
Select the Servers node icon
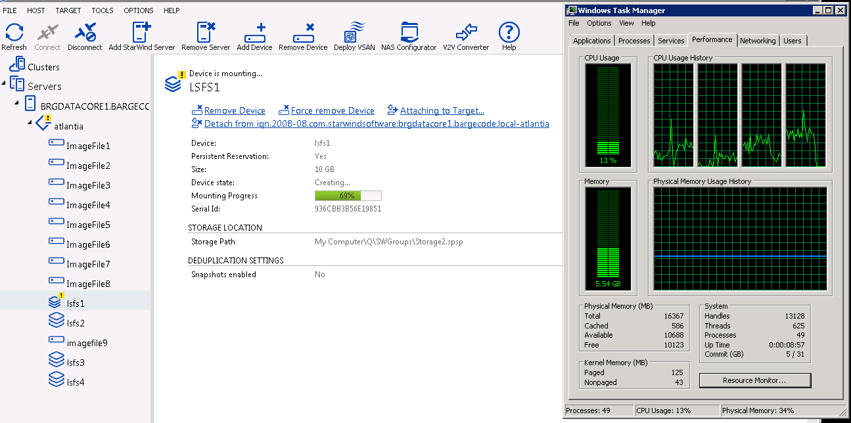click(x=17, y=84)
